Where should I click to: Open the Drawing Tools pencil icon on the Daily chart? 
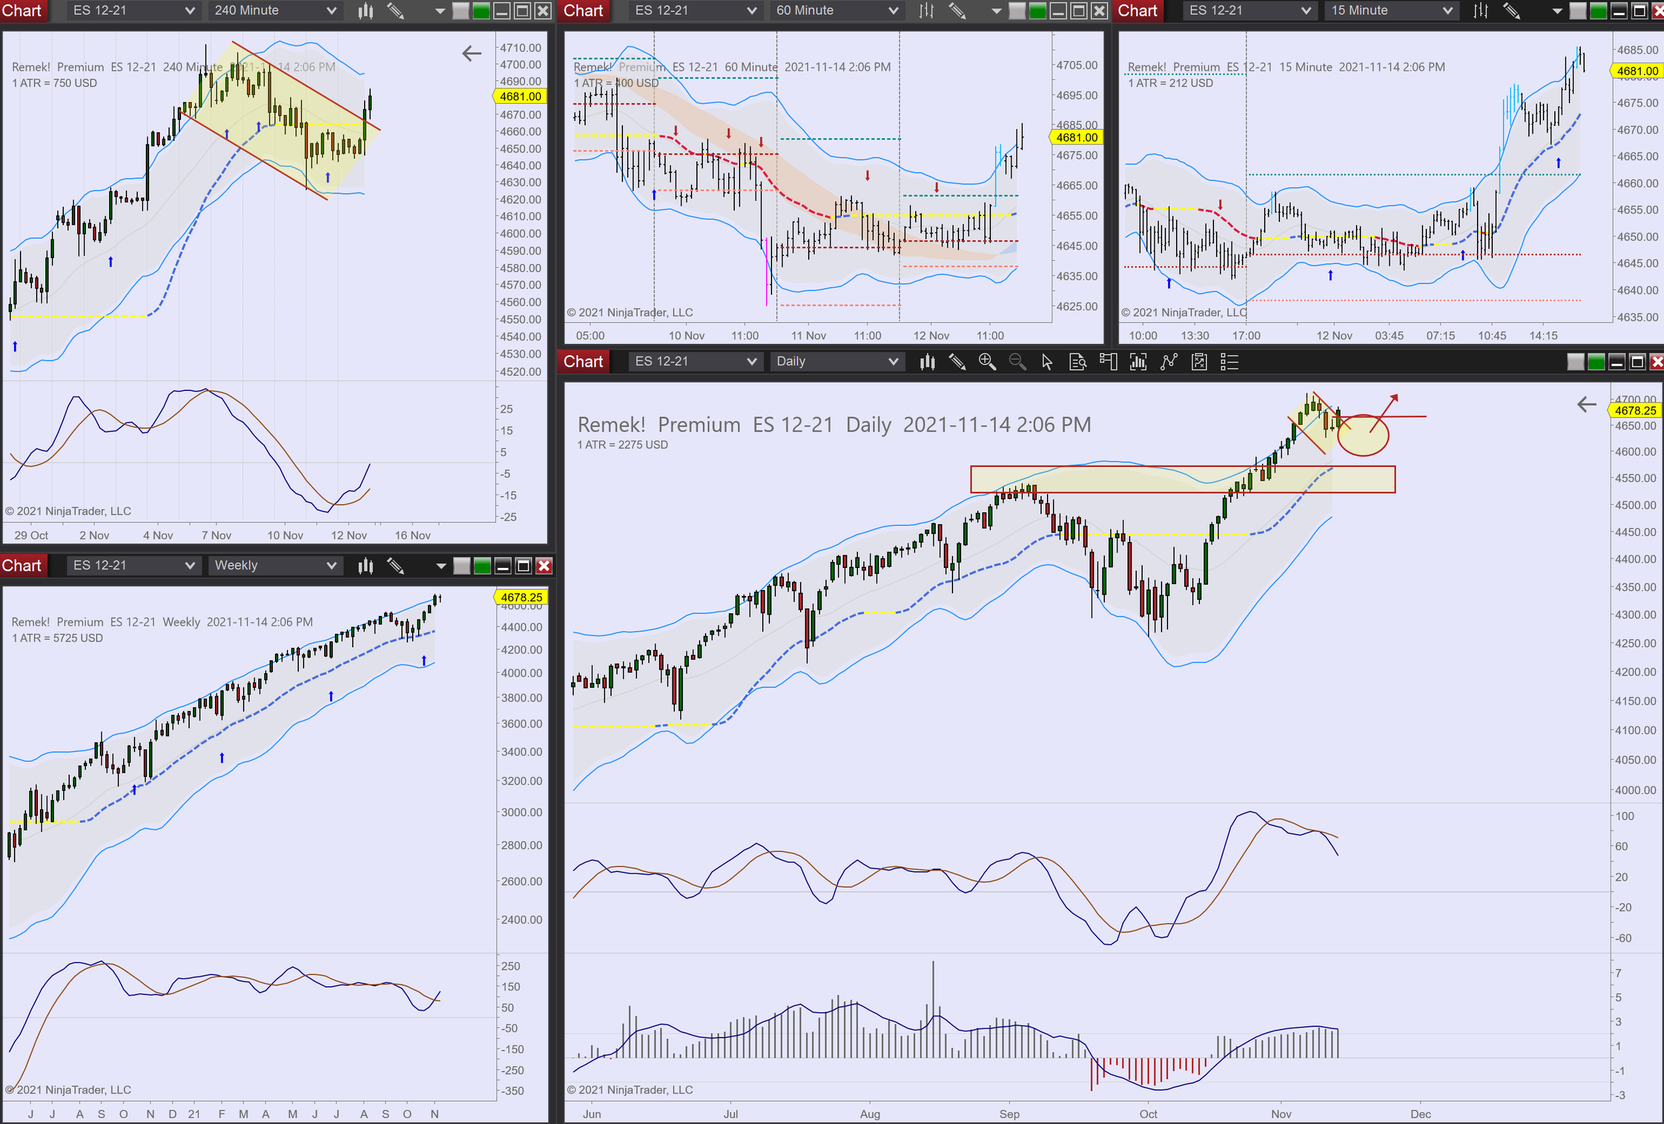tap(958, 362)
